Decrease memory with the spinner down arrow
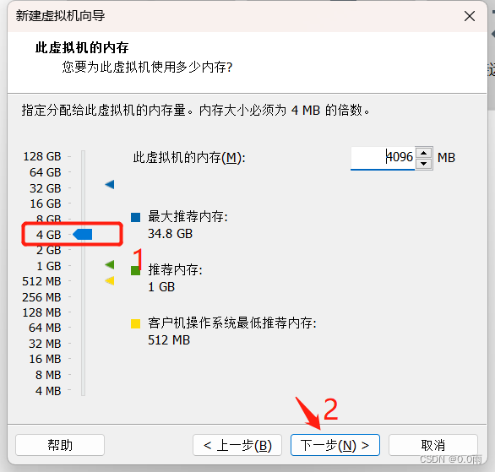 click(423, 164)
